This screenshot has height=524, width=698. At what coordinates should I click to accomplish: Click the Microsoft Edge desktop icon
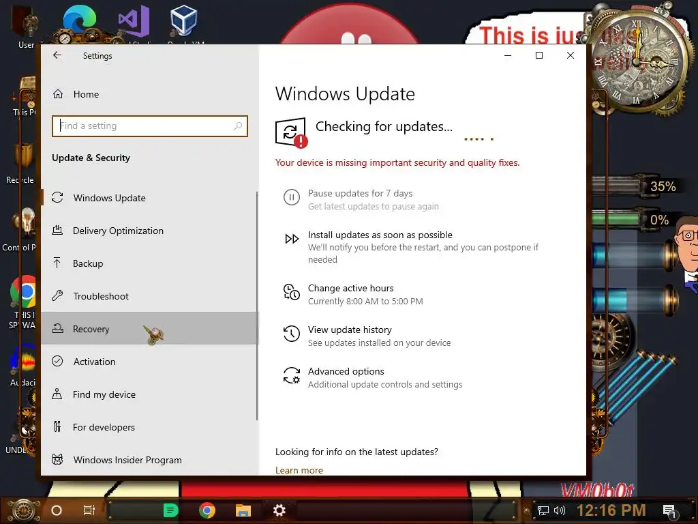(x=80, y=18)
